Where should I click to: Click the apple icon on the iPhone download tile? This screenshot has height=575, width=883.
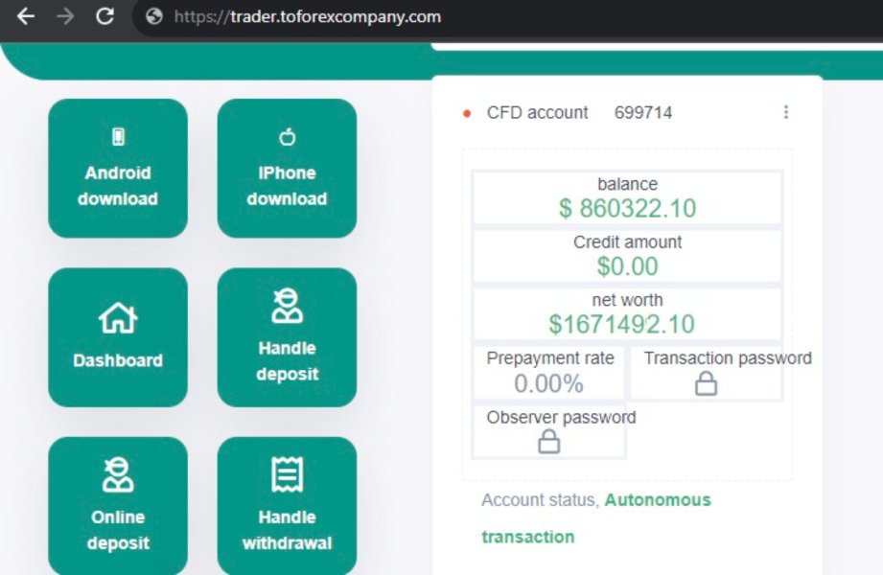click(288, 137)
